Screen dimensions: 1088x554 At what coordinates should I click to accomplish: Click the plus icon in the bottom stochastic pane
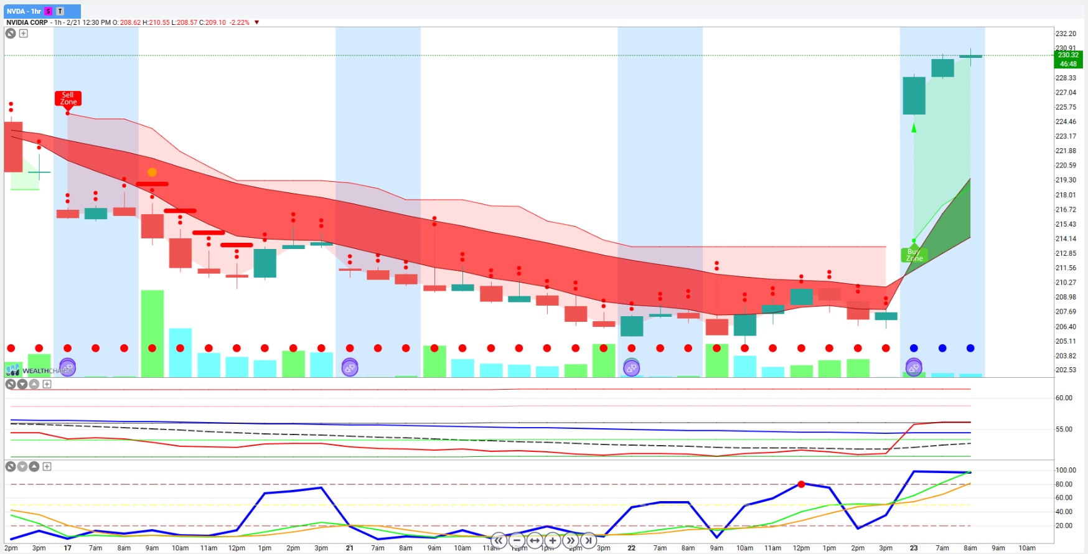[x=47, y=466]
